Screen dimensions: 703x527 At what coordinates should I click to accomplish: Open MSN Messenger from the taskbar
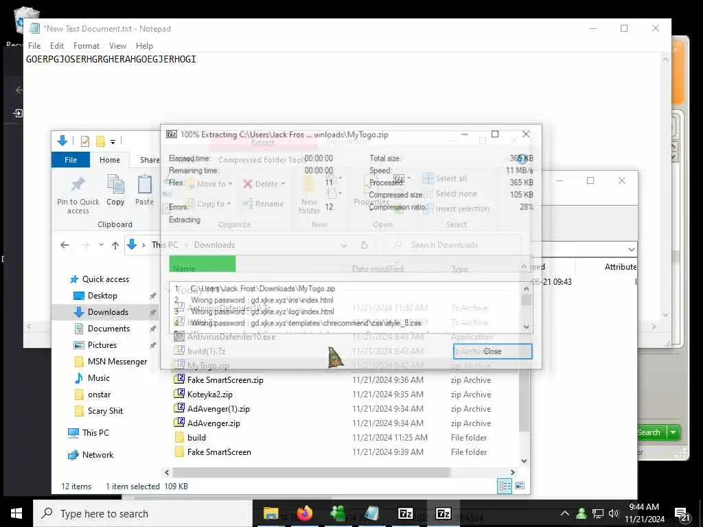click(338, 513)
